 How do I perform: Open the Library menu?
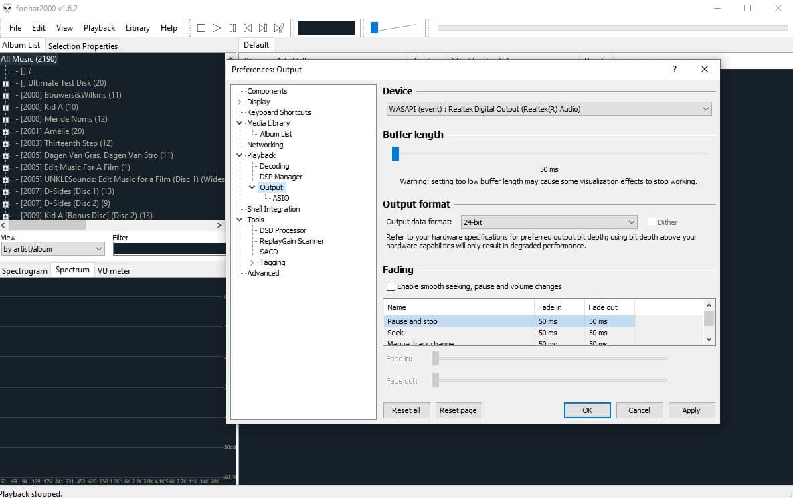pyautogui.click(x=138, y=28)
